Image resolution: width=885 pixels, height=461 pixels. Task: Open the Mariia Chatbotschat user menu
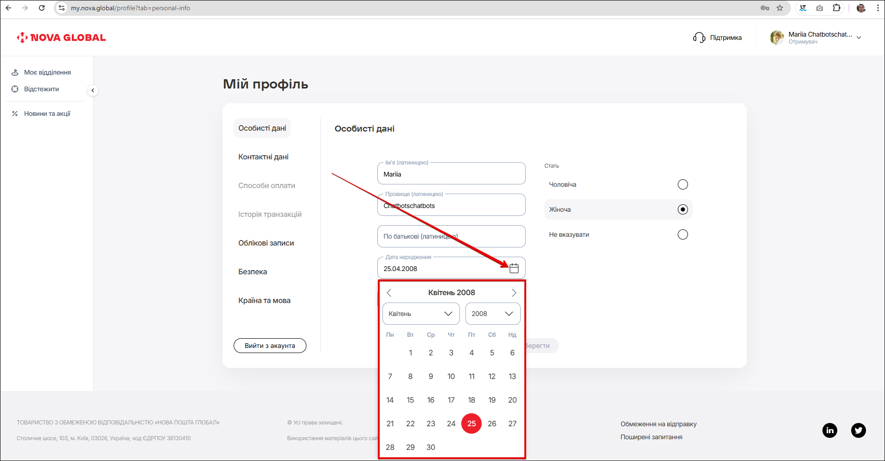816,38
